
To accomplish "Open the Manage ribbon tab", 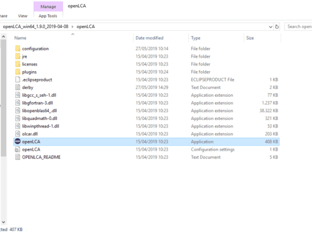I will [48, 7].
